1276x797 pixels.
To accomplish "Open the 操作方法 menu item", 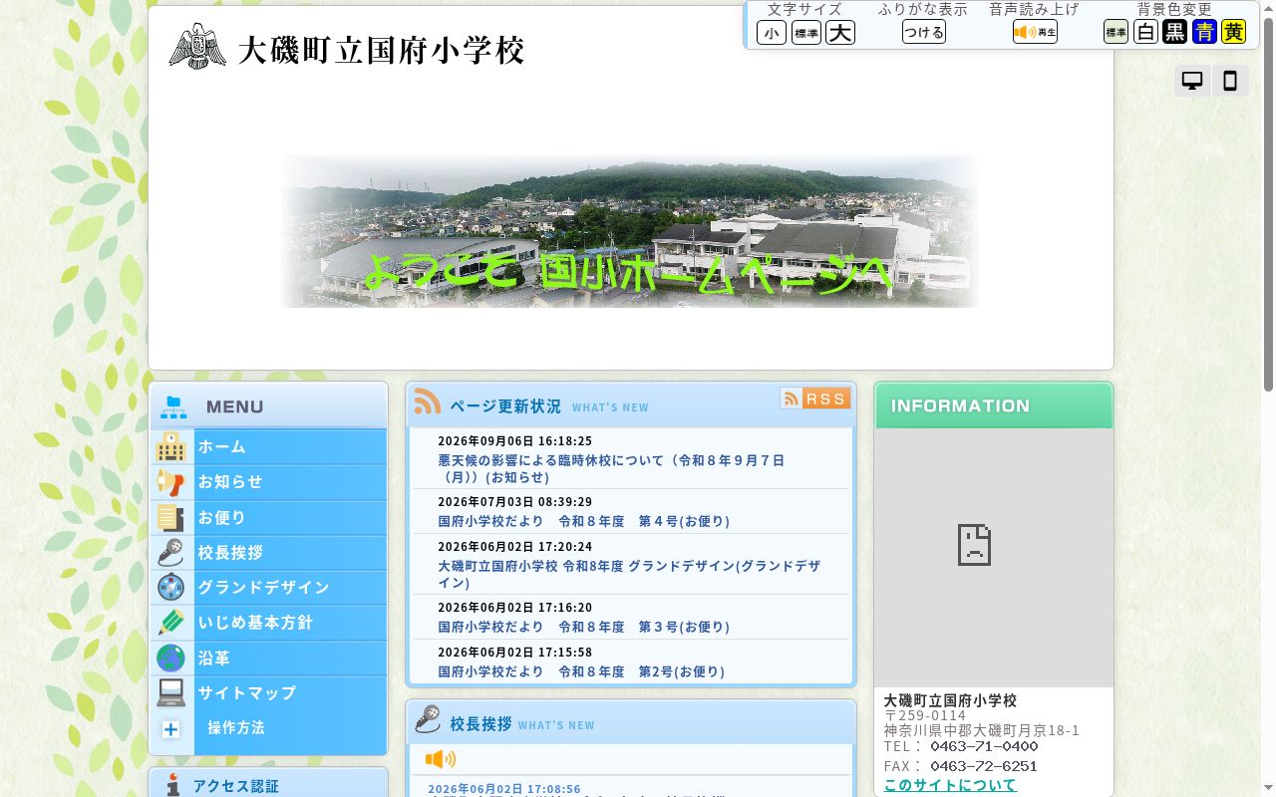I will (236, 728).
